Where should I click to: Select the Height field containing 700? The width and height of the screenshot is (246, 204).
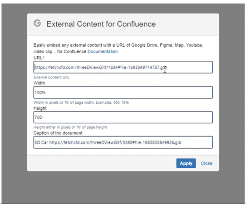point(123,117)
